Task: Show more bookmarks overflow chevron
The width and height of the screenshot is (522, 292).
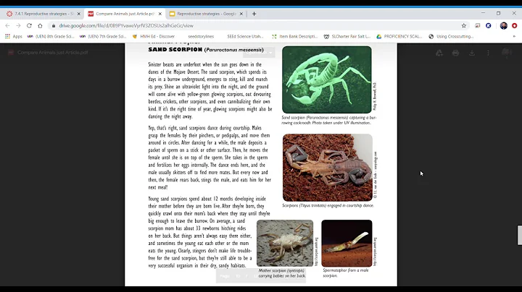Action: 514,36
